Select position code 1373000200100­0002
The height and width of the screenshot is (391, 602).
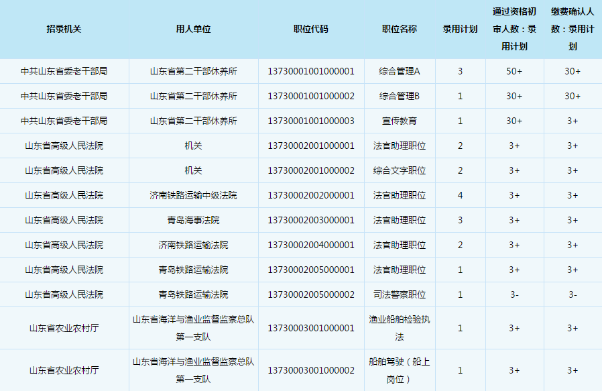(311, 170)
